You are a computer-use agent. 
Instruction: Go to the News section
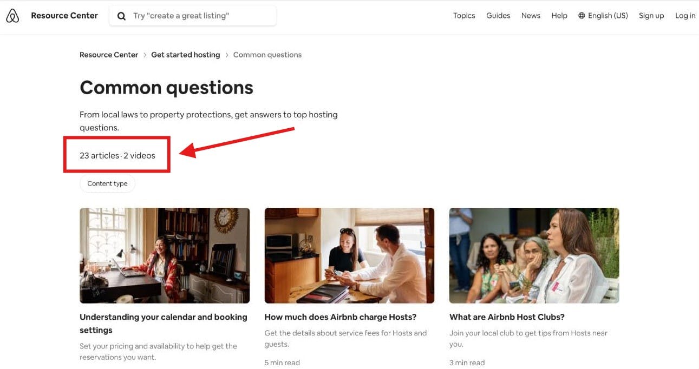531,16
